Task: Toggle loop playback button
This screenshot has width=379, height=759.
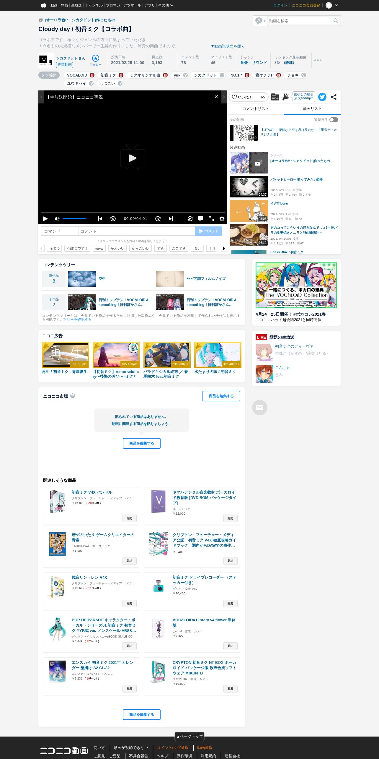Action: point(190,219)
